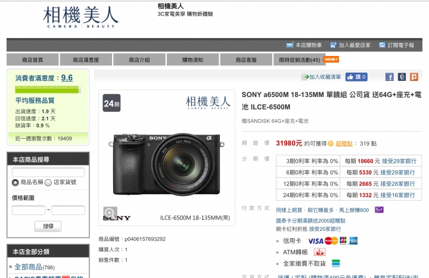429x278 pixels.
Task: Share via Facebook icon
Action: [x=389, y=77]
